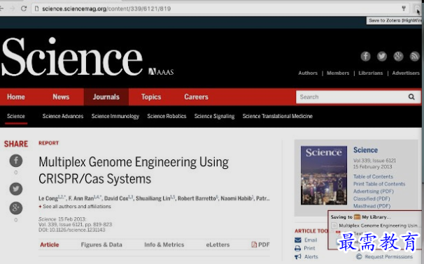424x264 pixels.
Task: Open the Members link
Action: (338, 73)
